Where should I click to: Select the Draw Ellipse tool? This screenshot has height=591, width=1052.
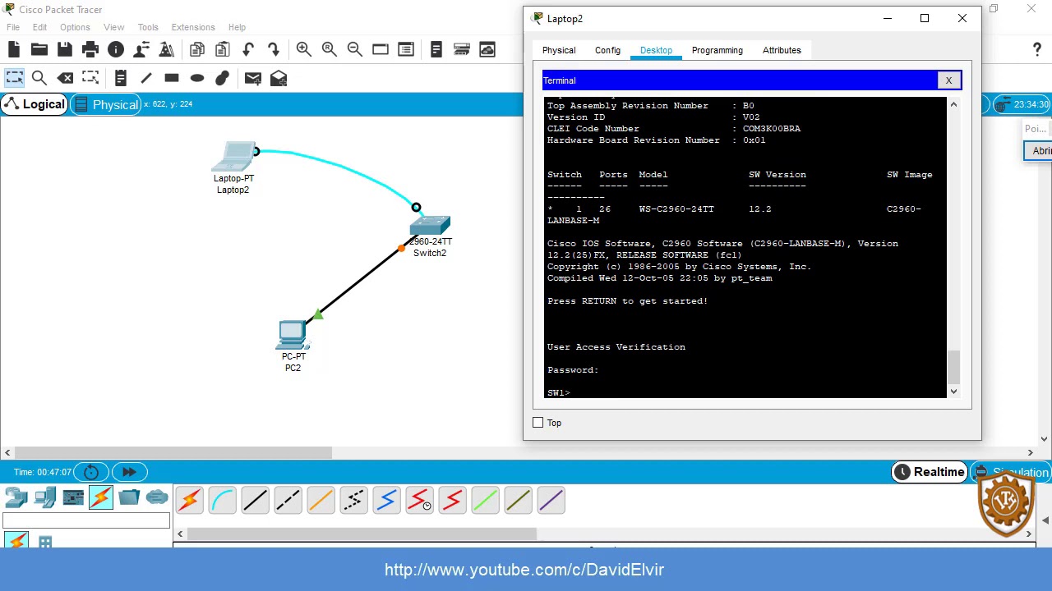click(197, 78)
